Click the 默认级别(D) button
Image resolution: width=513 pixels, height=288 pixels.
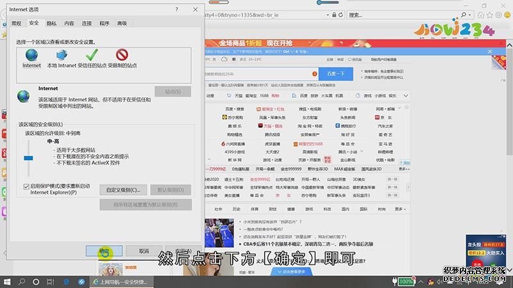tap(171, 189)
